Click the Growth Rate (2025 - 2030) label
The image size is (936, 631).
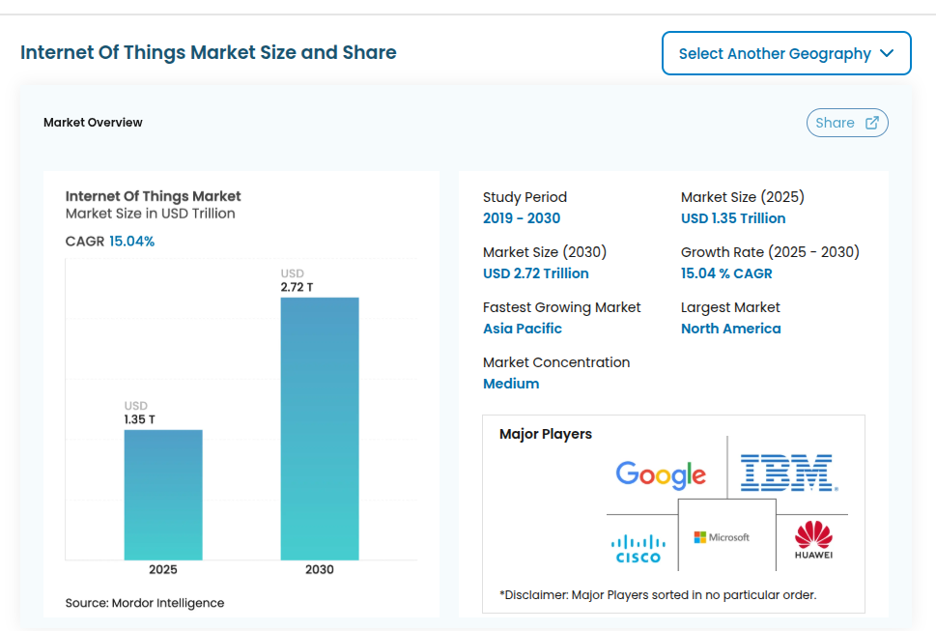tap(770, 252)
